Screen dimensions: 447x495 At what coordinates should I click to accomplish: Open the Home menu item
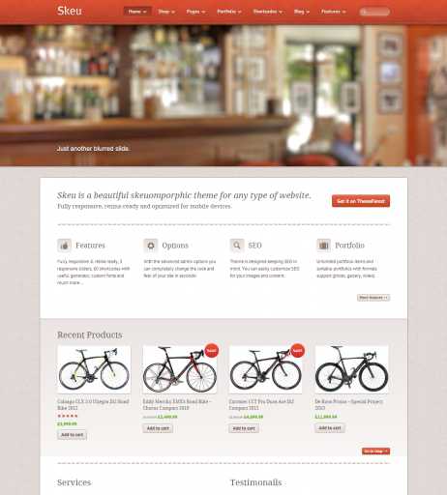pos(137,12)
